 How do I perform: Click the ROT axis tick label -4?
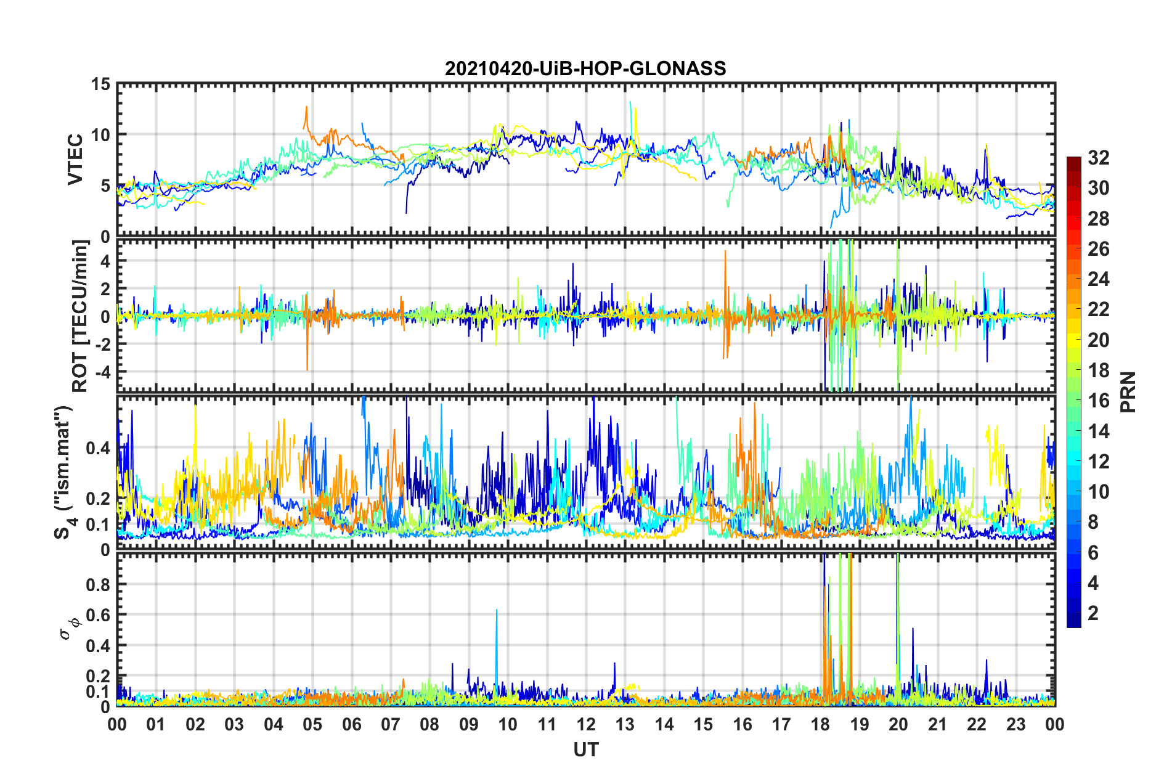pyautogui.click(x=103, y=372)
